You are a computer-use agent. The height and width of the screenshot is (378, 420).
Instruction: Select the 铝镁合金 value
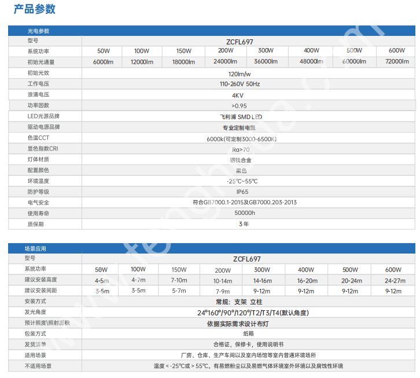pos(241,160)
